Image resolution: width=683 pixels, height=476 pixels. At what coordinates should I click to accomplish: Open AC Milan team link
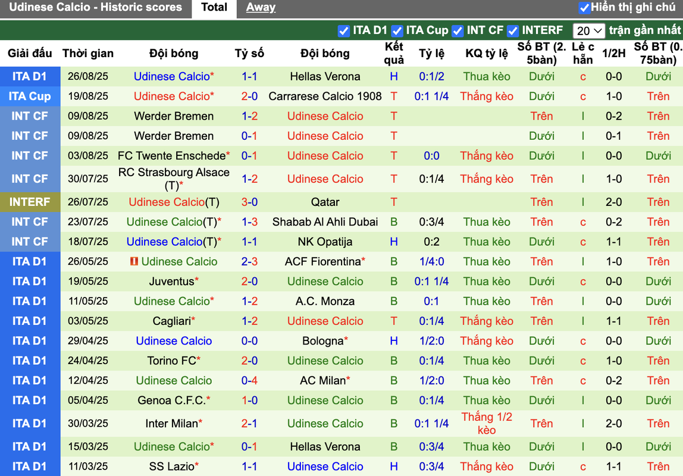click(323, 381)
